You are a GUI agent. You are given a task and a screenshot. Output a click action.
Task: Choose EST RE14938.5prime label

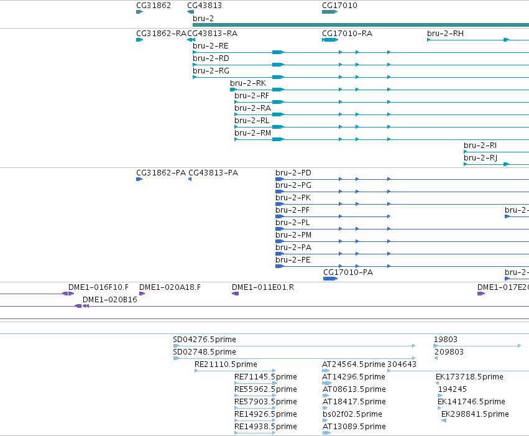tap(265, 427)
